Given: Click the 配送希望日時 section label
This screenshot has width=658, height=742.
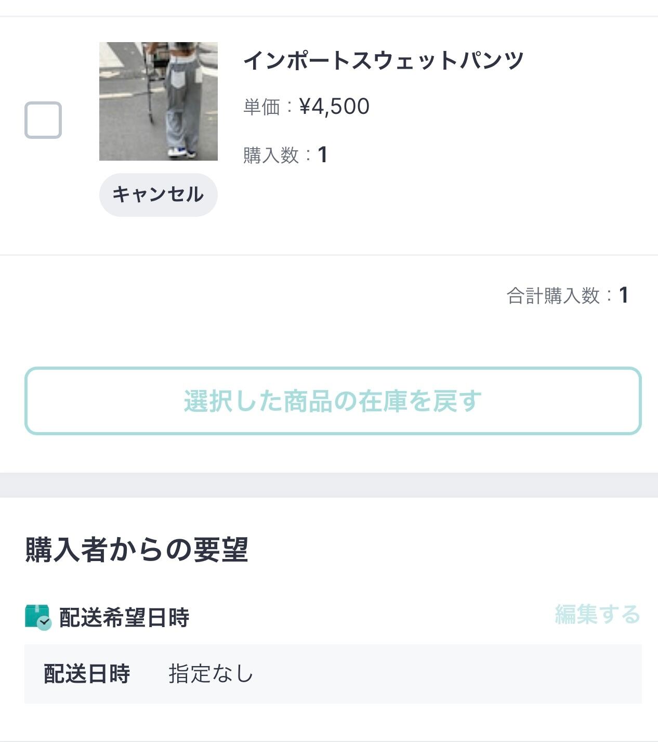Looking at the screenshot, I should [124, 617].
